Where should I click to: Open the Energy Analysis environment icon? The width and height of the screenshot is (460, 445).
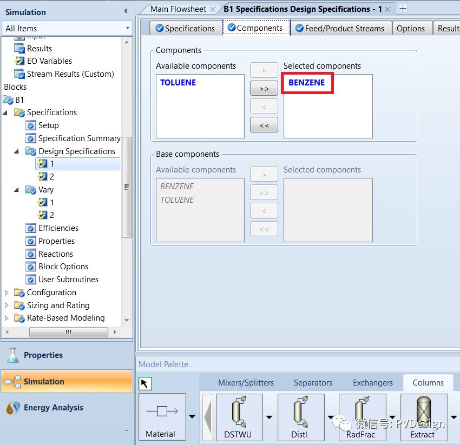[13, 408]
